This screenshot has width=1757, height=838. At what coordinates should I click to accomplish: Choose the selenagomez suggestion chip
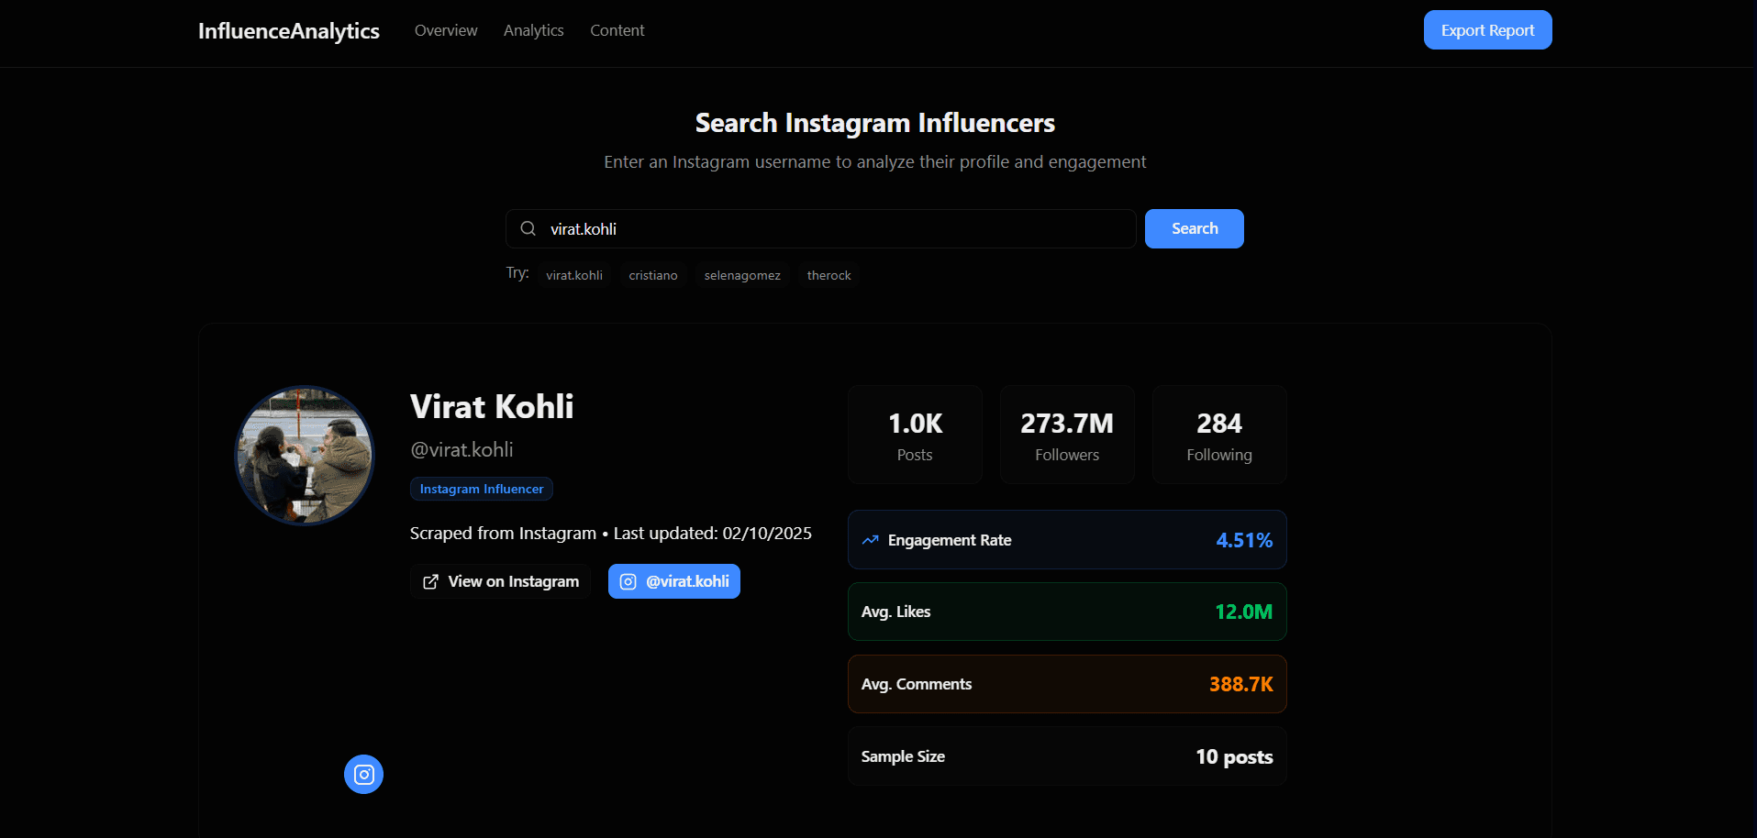point(742,275)
